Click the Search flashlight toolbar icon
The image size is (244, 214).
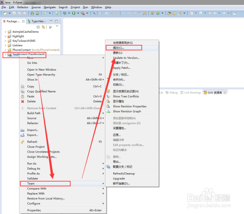click(180, 13)
